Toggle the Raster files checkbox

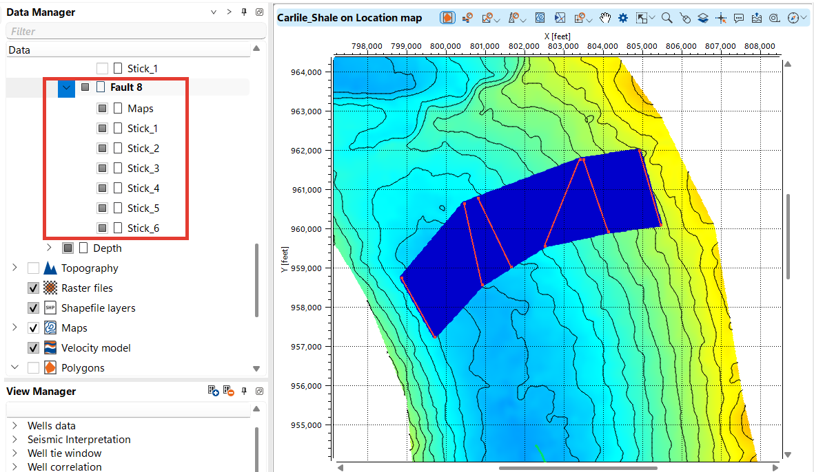coord(33,288)
